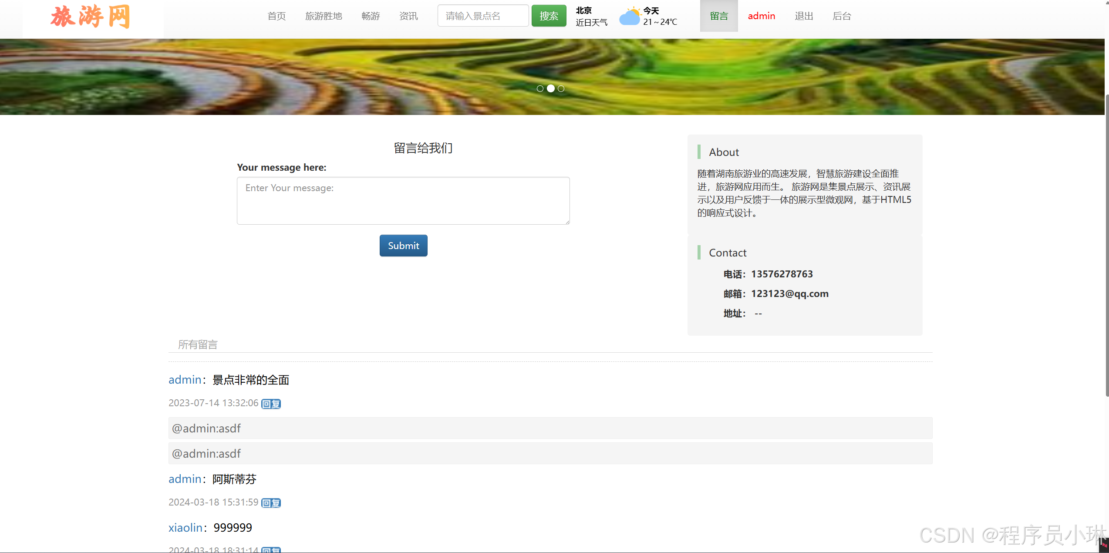Click the xiaolin username link
Image resolution: width=1109 pixels, height=553 pixels.
(x=185, y=527)
